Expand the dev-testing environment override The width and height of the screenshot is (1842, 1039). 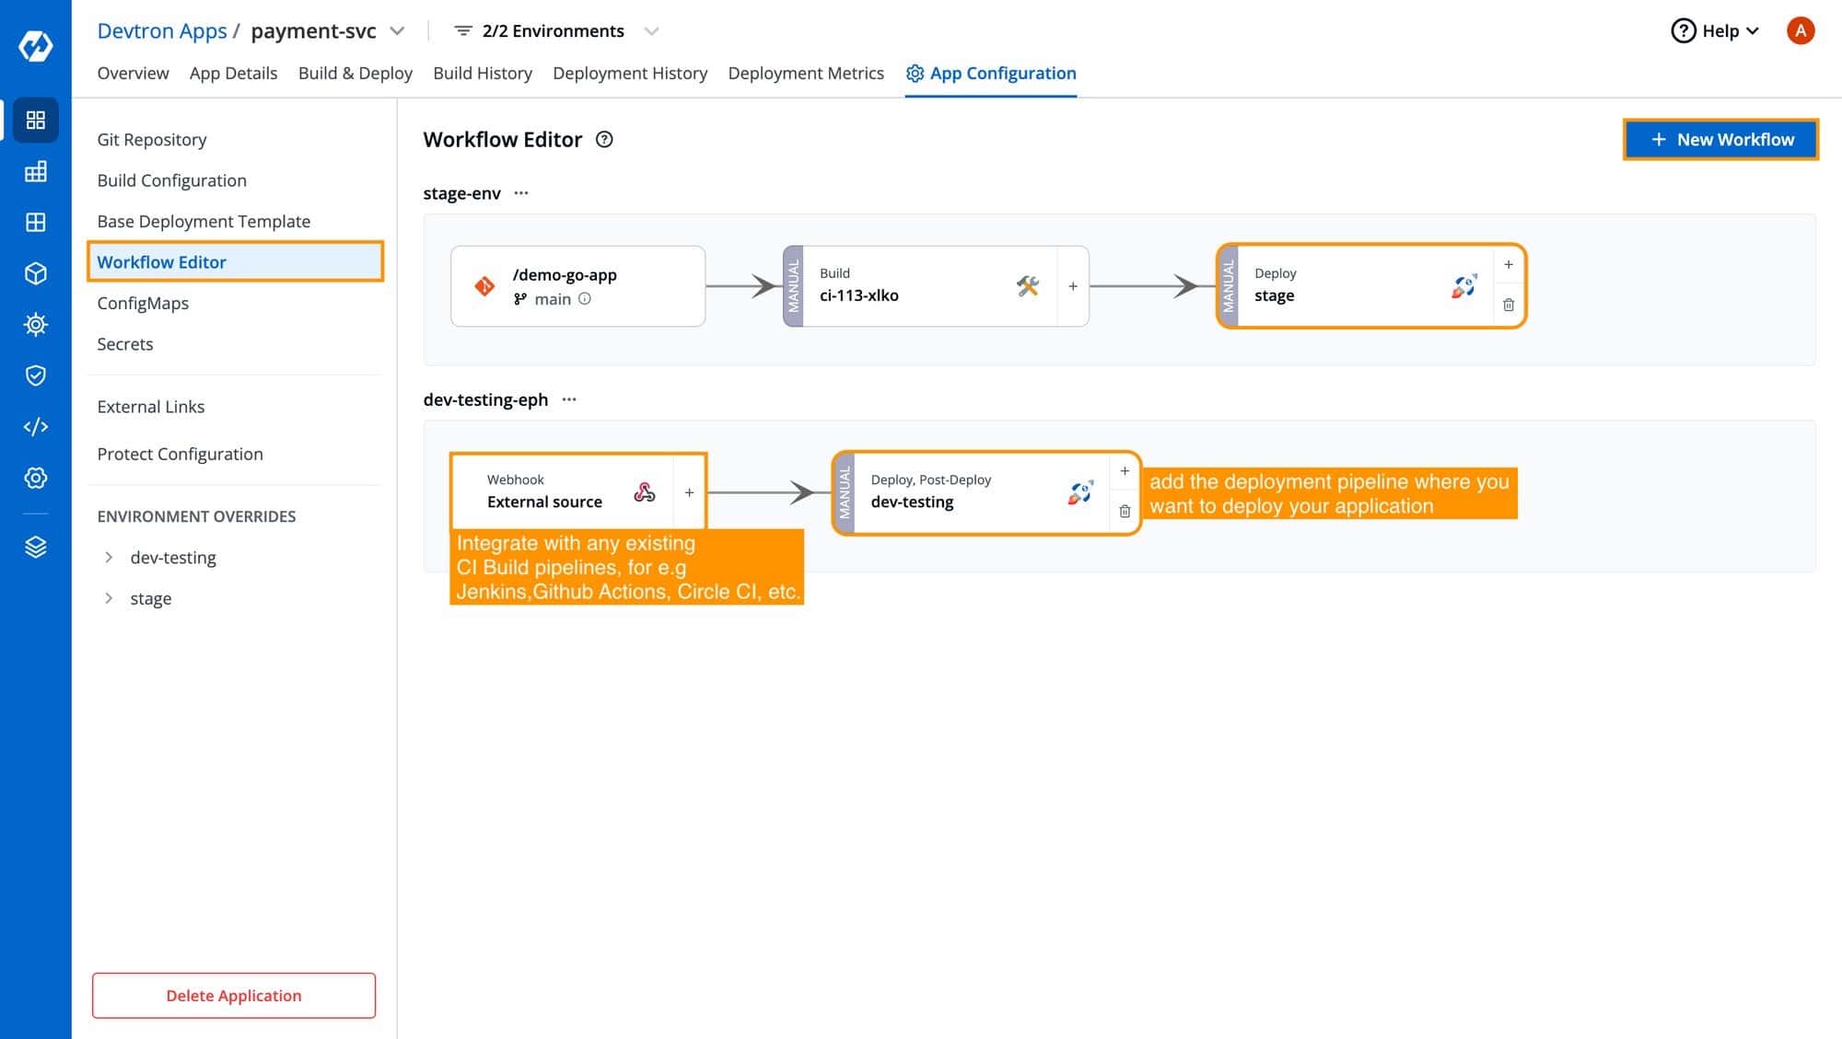tap(109, 558)
